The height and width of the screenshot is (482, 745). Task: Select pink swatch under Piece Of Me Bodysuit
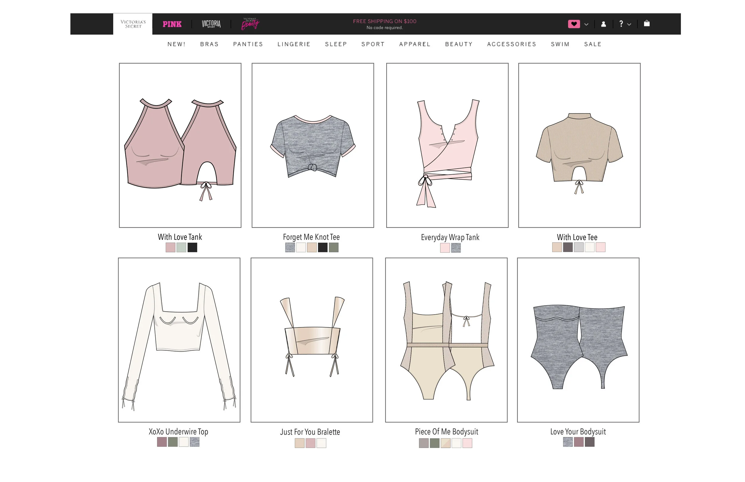tap(467, 443)
